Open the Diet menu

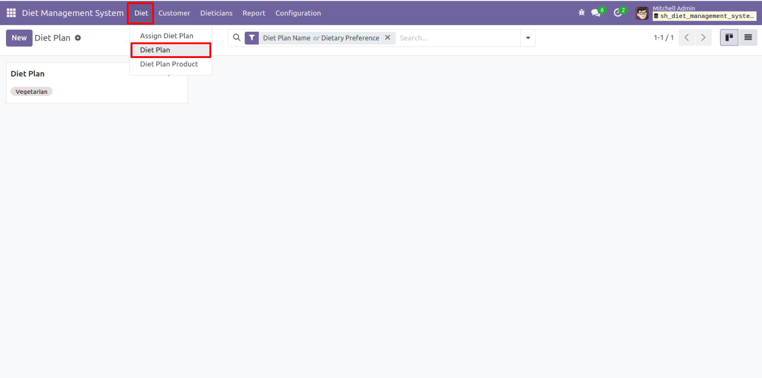[x=141, y=13]
